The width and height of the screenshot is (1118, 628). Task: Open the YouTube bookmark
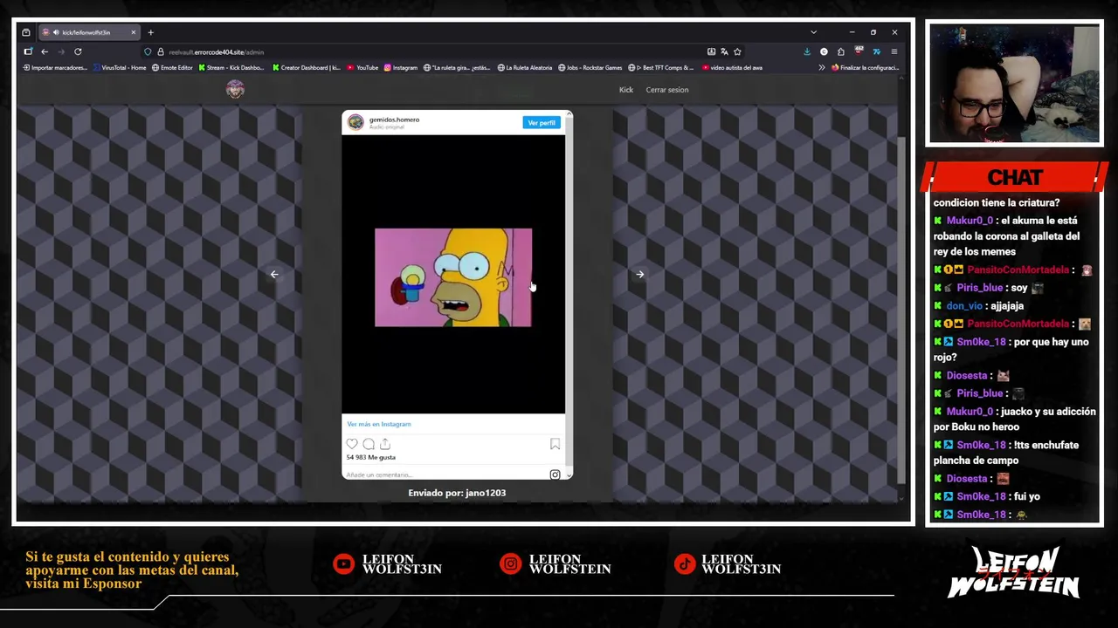click(x=362, y=67)
